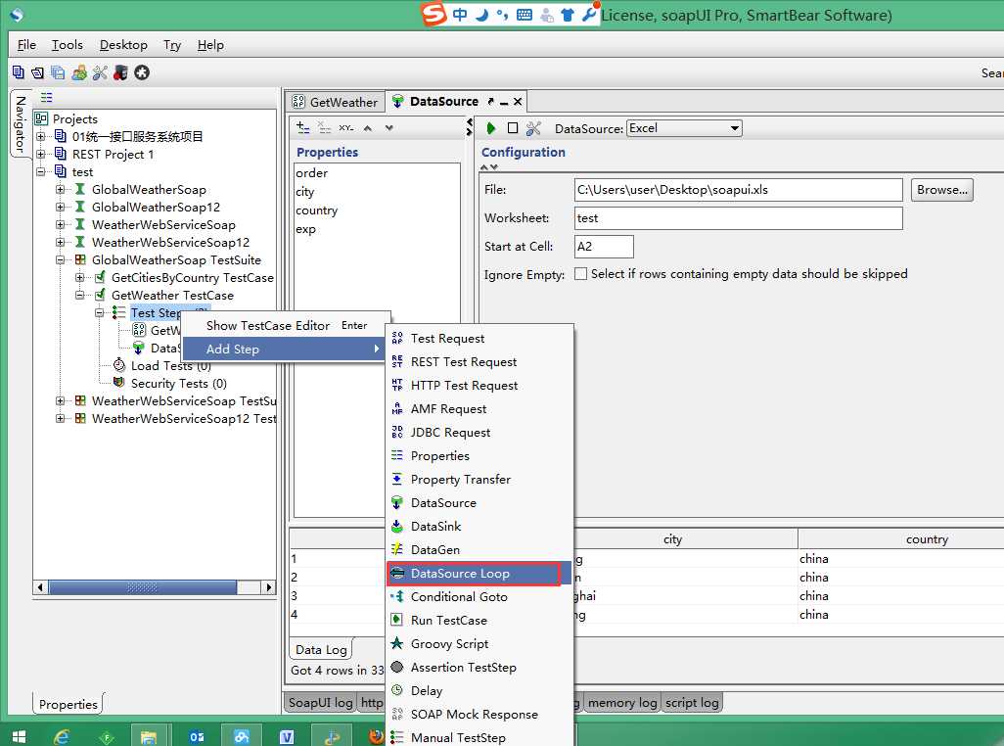Expand the GlobalWeatherSoap interface node

coord(61,190)
